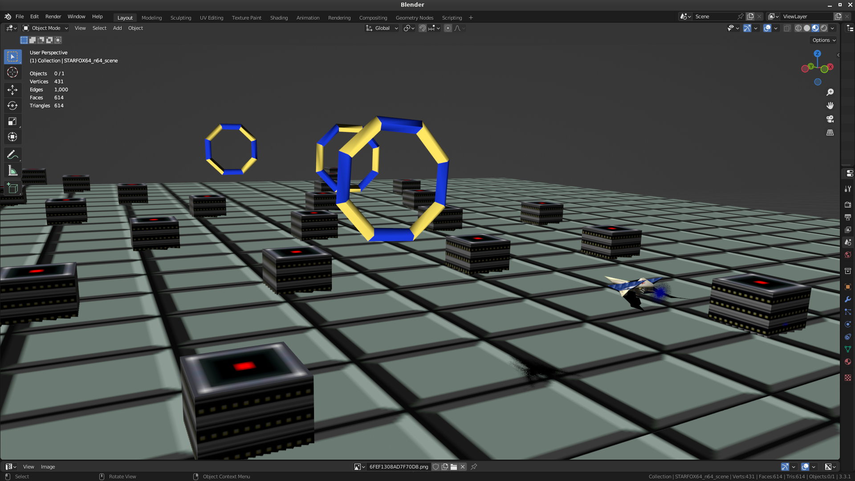Toggle X-ray display
Image resolution: width=855 pixels, height=481 pixels.
(787, 28)
